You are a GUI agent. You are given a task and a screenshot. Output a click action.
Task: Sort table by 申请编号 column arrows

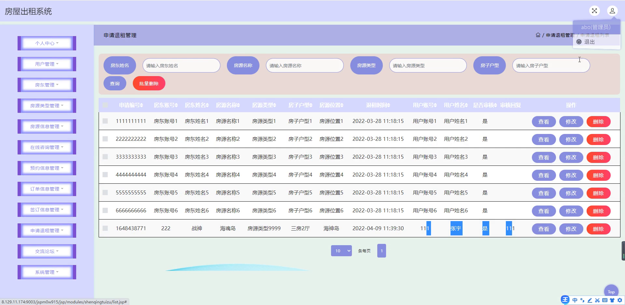click(142, 105)
